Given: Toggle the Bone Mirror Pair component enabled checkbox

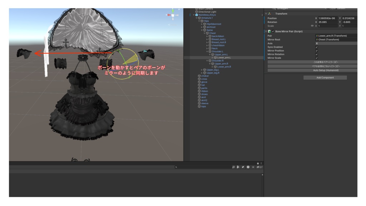Looking at the screenshot, I should (273, 31).
